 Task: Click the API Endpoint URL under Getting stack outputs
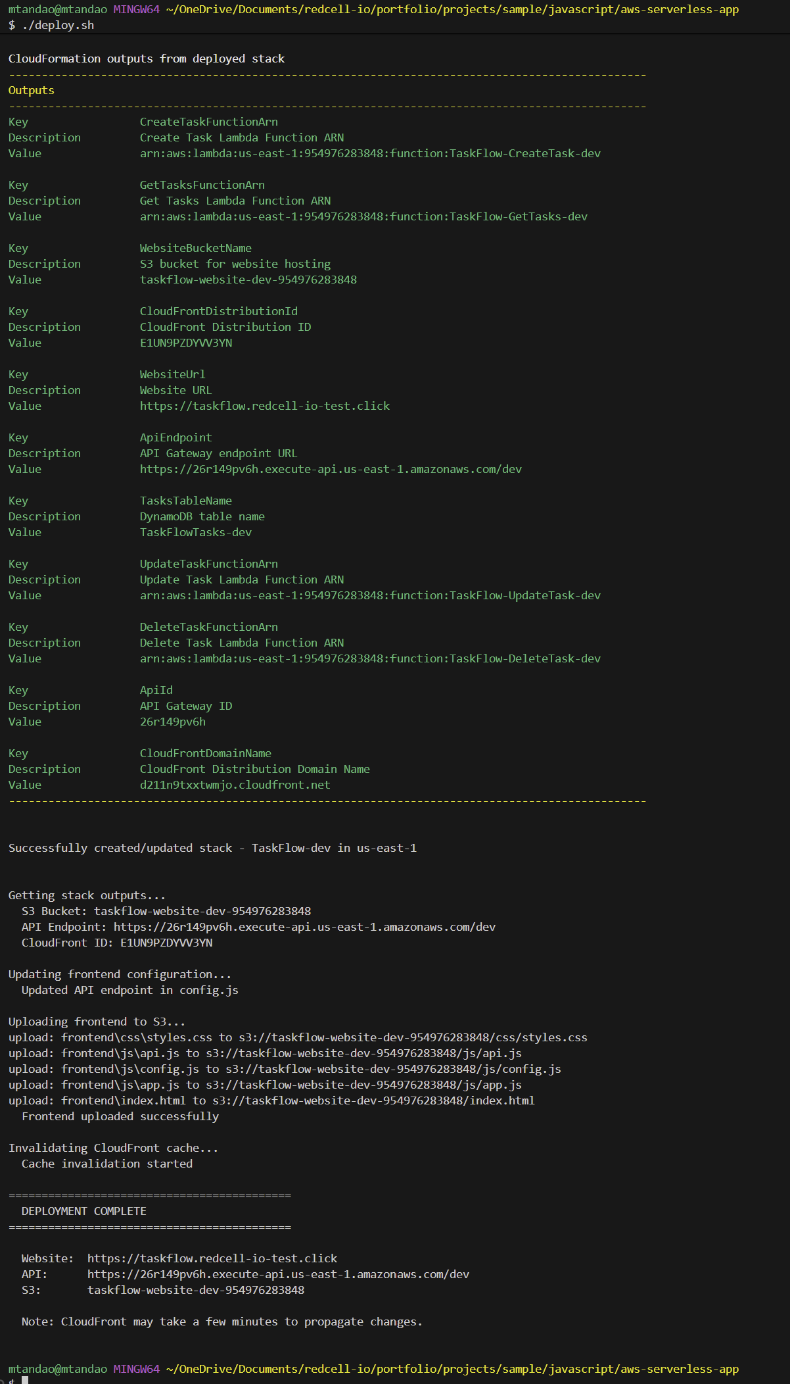304,927
